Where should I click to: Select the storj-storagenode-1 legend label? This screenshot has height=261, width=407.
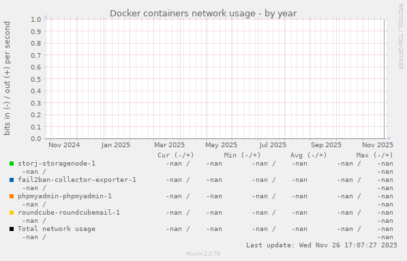point(57,164)
